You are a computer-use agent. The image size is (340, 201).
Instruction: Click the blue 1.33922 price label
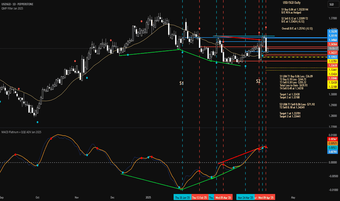point(333,57)
